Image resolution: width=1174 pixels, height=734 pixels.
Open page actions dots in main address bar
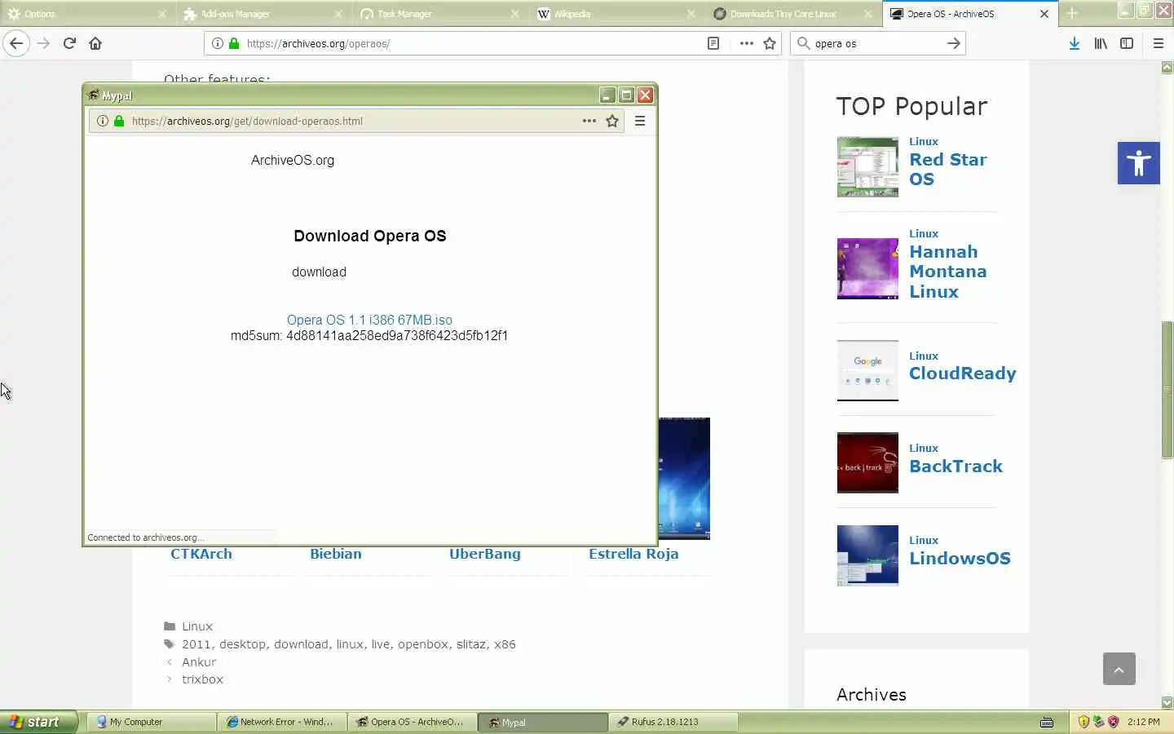pyautogui.click(x=746, y=43)
